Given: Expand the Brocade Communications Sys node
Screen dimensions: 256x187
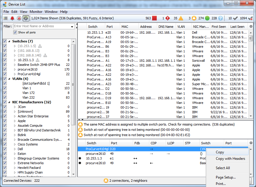Looking at the screenshot, I should pyautogui.click(x=15, y=140).
